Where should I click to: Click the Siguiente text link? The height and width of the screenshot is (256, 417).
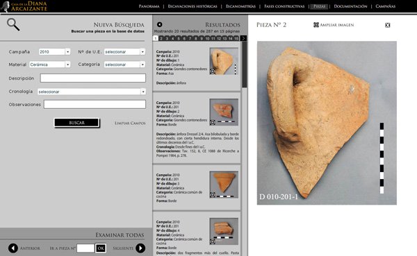pyautogui.click(x=123, y=248)
